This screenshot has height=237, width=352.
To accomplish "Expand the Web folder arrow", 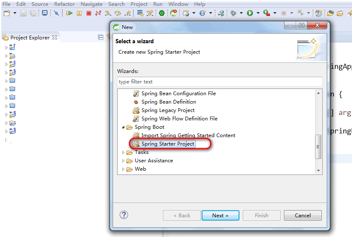I will pyautogui.click(x=123, y=169).
